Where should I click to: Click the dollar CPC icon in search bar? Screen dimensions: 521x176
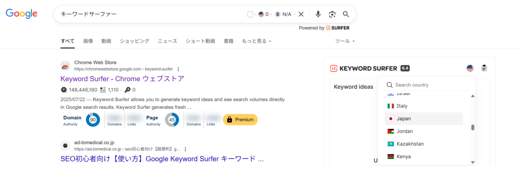coord(278,14)
